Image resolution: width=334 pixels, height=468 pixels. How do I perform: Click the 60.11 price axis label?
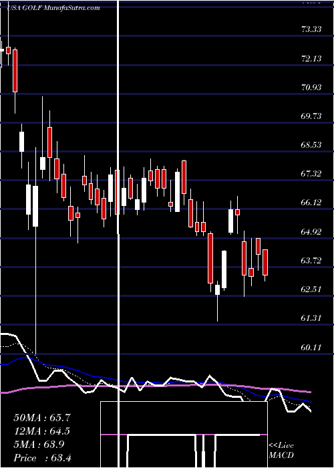tap(311, 347)
